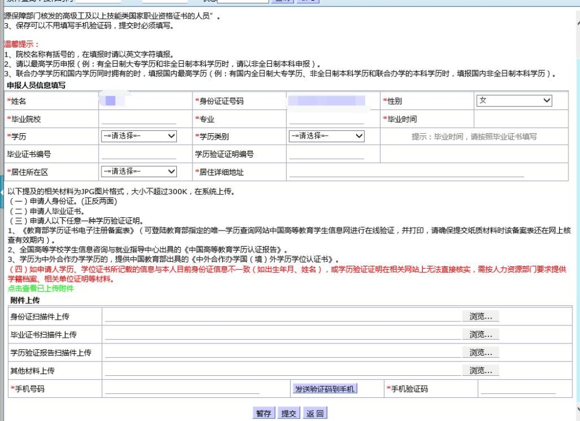
Task: Click the 附件上传 section heading
Action: 25,300
